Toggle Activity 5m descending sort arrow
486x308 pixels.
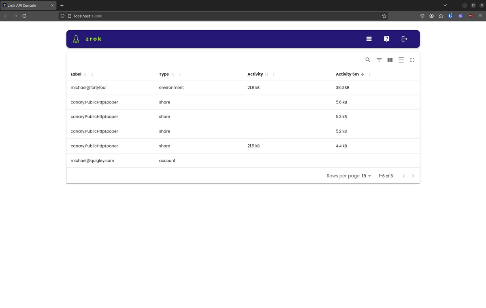[362, 74]
